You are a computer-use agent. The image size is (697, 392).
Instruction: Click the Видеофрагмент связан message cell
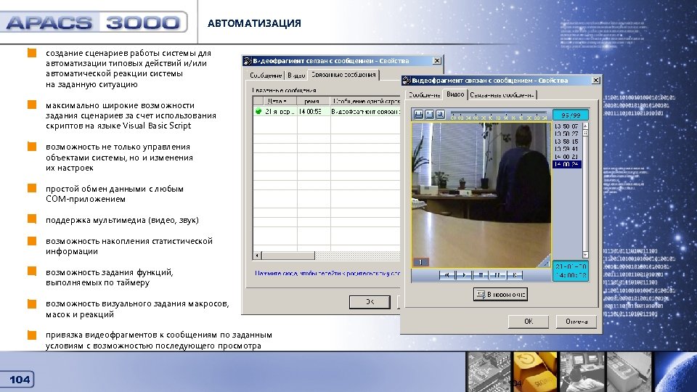[x=365, y=112]
